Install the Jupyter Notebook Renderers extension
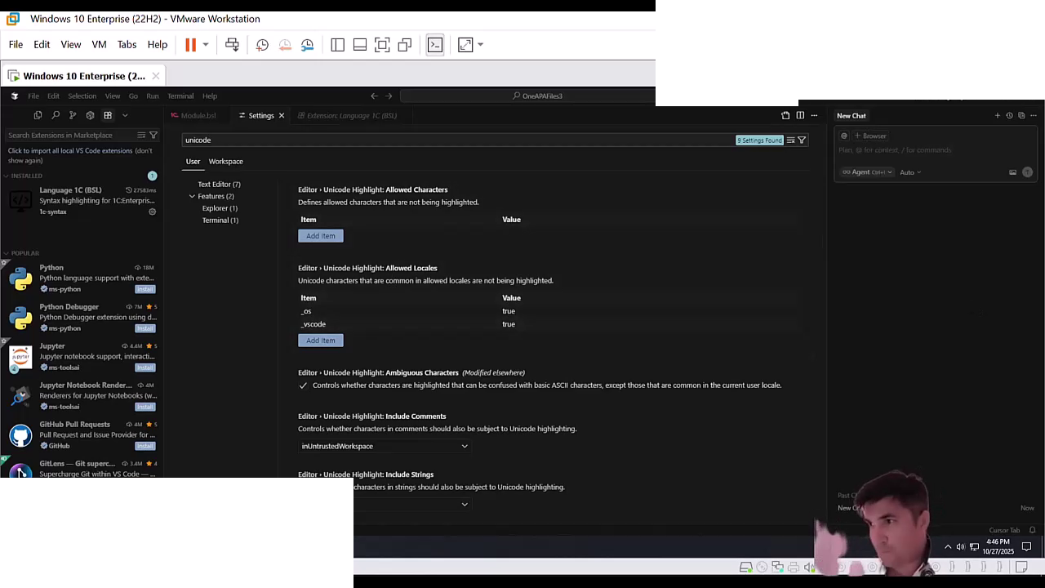Viewport: 1045px width, 588px height. tap(145, 407)
